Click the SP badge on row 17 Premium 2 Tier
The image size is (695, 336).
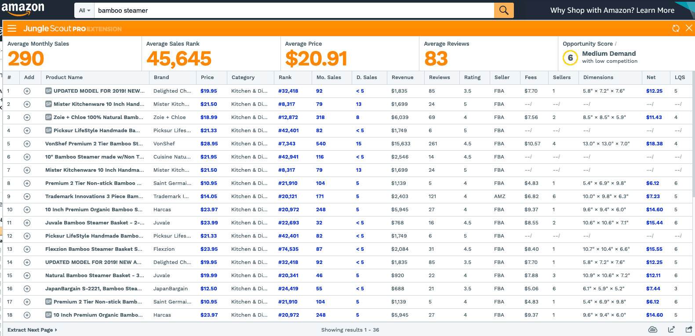coord(48,302)
